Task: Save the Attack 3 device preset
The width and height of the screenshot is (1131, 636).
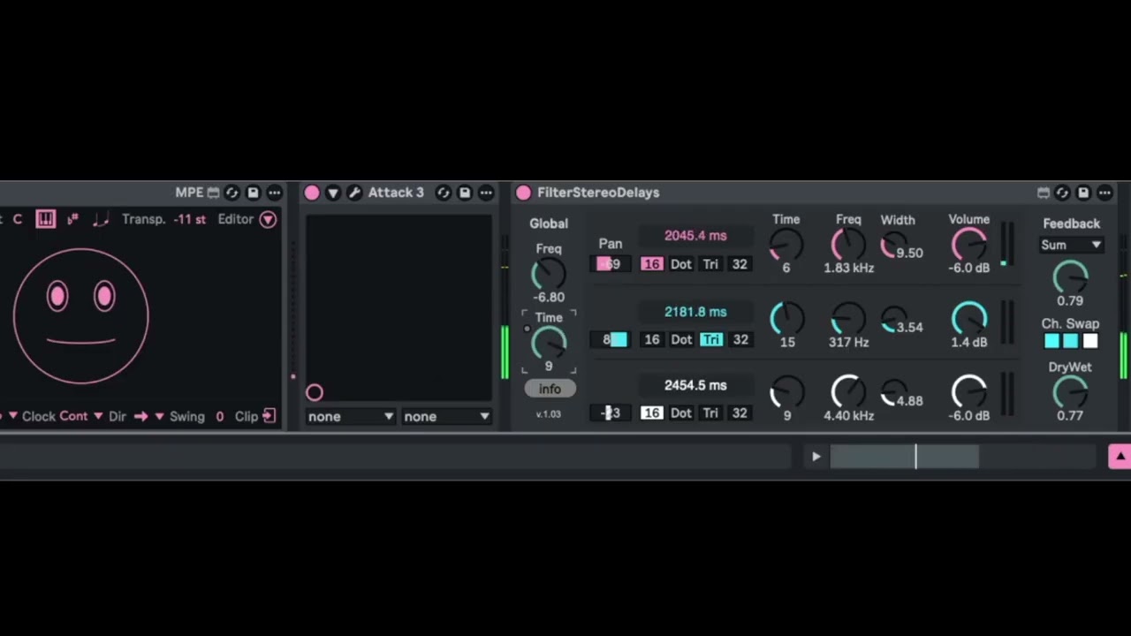Action: [x=465, y=193]
